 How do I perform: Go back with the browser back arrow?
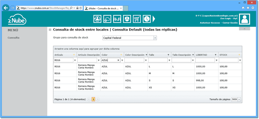pyautogui.click(x=6, y=8)
